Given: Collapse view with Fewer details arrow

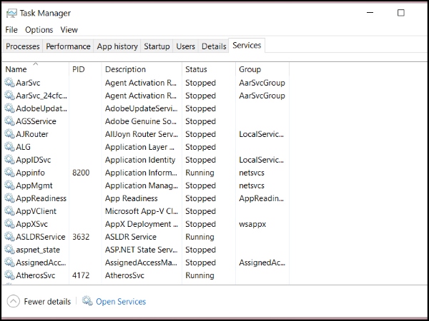Looking at the screenshot, I should pos(14,302).
